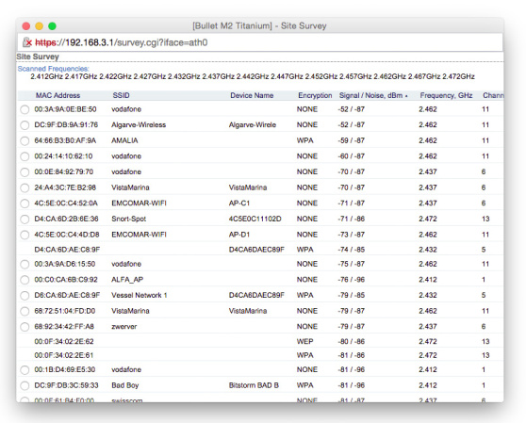The width and height of the screenshot is (526, 423).
Task: Select radio for vodafone 00:3A:9A:0E:BE:50
Action: tap(25, 109)
